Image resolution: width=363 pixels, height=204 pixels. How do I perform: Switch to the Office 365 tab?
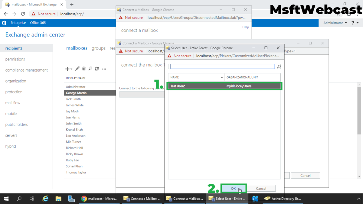(x=38, y=23)
